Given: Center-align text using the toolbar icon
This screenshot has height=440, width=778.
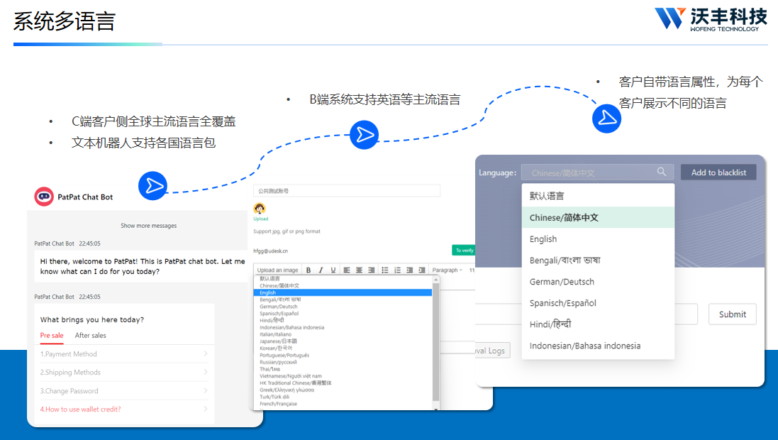Looking at the screenshot, I should (x=359, y=270).
